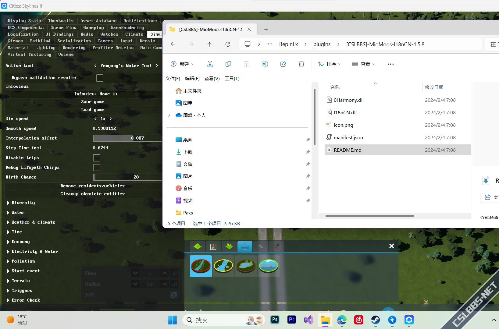Select the sea water source tool

(269, 266)
